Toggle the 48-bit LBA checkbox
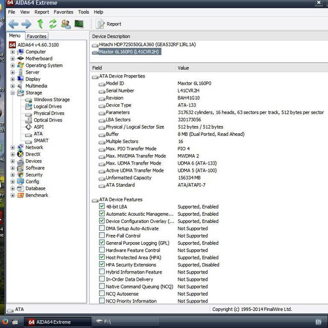Image resolution: width=328 pixels, height=328 pixels. 102,206
